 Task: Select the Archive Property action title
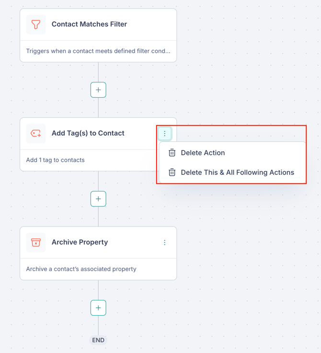pyautogui.click(x=80, y=242)
